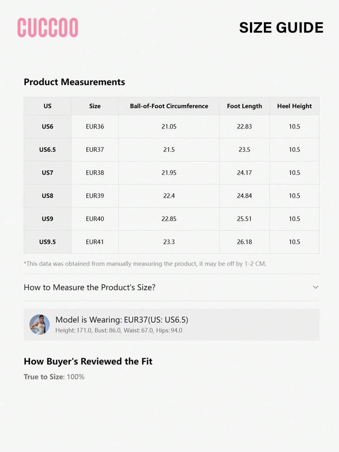Expand the How to Measure chevron

click(x=315, y=287)
